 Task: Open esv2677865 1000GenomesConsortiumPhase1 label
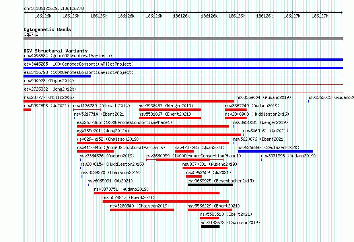click(124, 122)
